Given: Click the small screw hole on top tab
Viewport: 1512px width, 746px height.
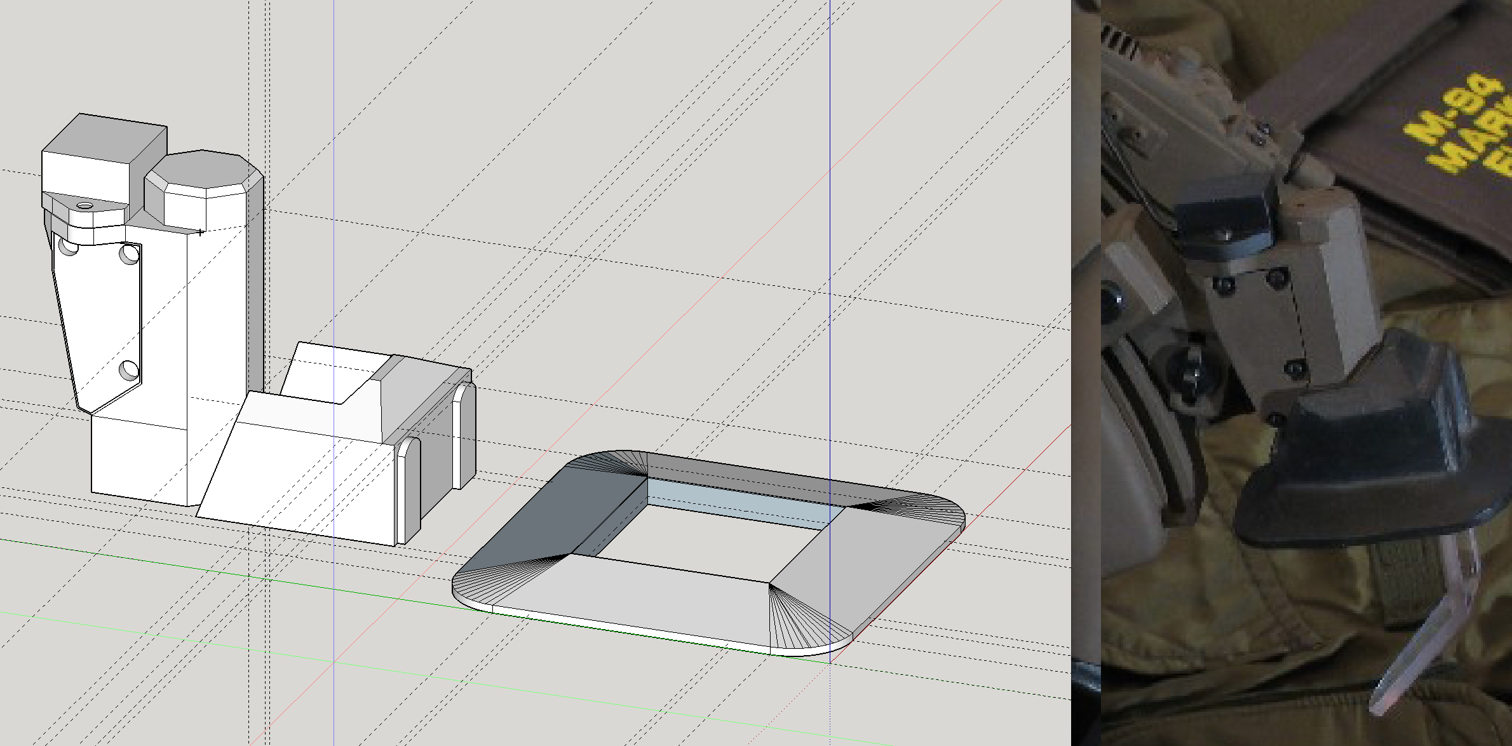Looking at the screenshot, I should (x=84, y=205).
